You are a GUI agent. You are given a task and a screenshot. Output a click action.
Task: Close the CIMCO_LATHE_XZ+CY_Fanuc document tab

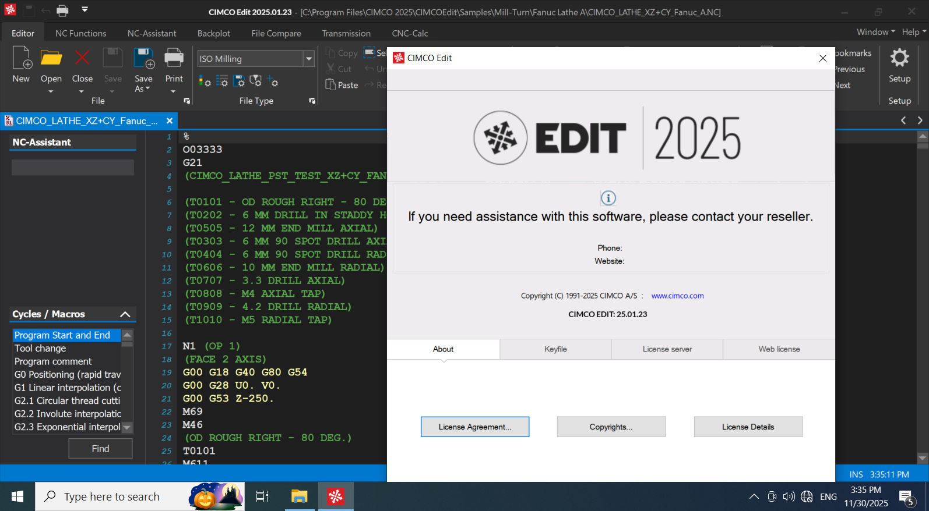pos(170,120)
